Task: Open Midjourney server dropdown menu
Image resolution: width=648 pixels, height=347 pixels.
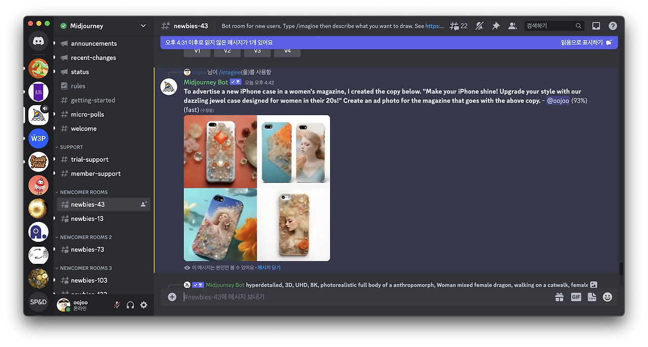Action: pyautogui.click(x=143, y=26)
